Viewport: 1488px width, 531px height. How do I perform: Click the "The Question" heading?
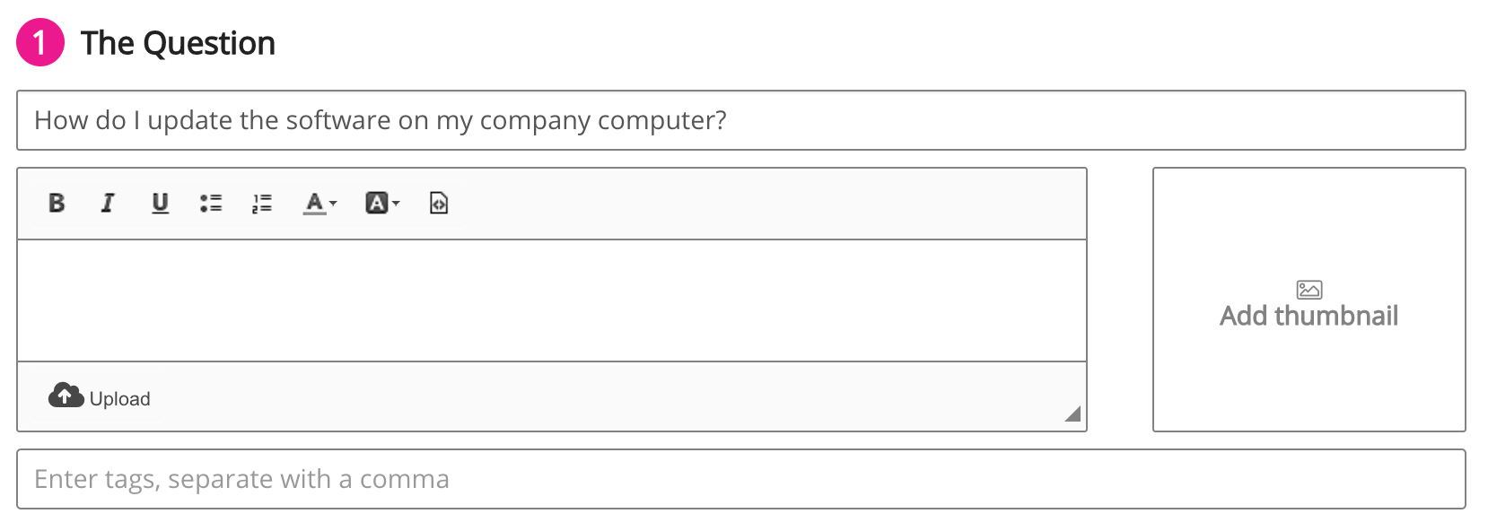[178, 43]
